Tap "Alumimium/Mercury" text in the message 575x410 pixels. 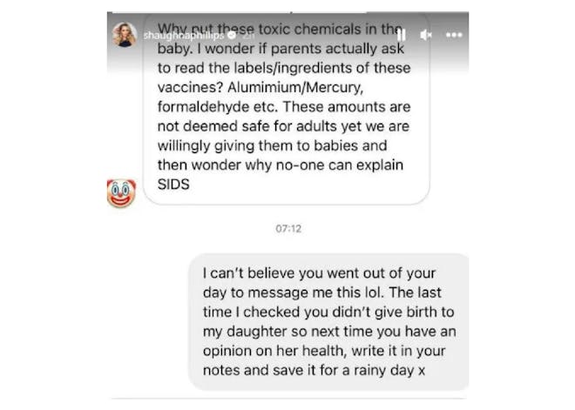[x=295, y=88]
